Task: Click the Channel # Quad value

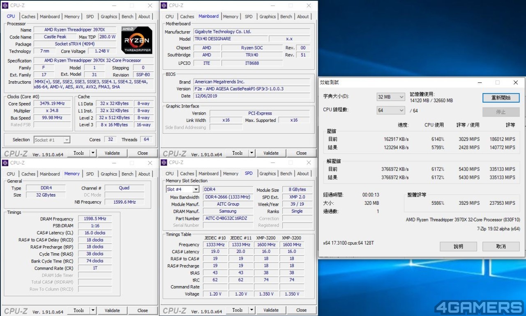Action: [124, 188]
